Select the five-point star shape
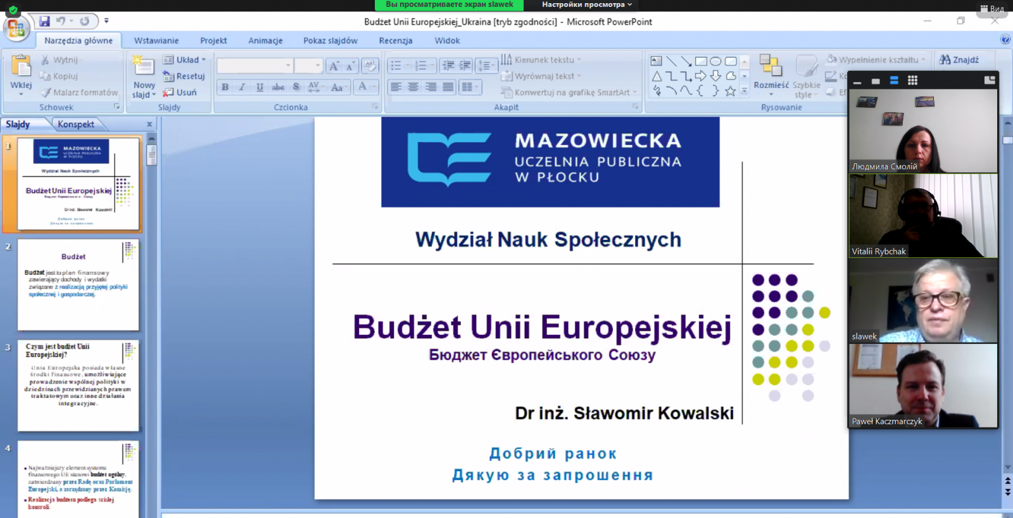Screen dimensions: 1013x518 [730, 91]
